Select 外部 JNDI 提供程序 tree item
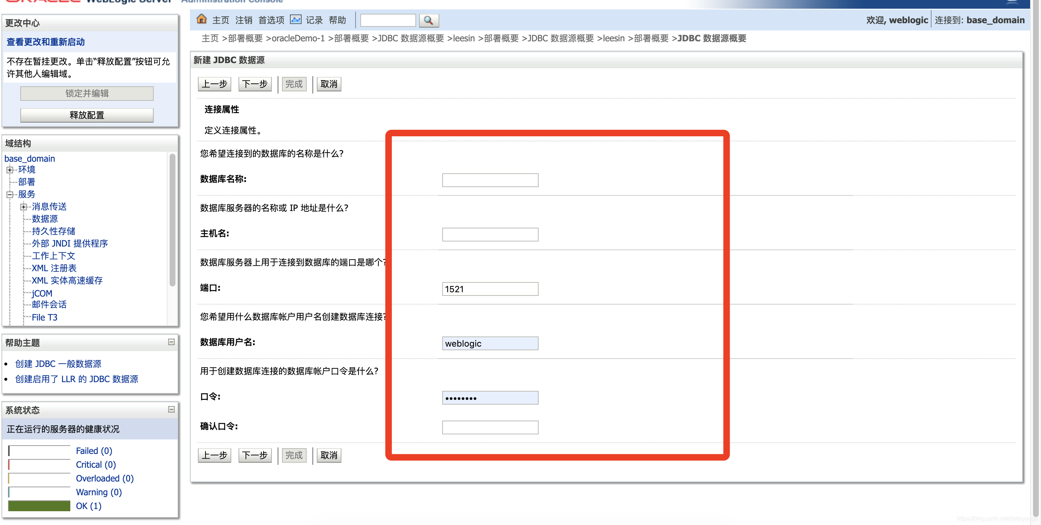1041x525 pixels. click(x=70, y=244)
